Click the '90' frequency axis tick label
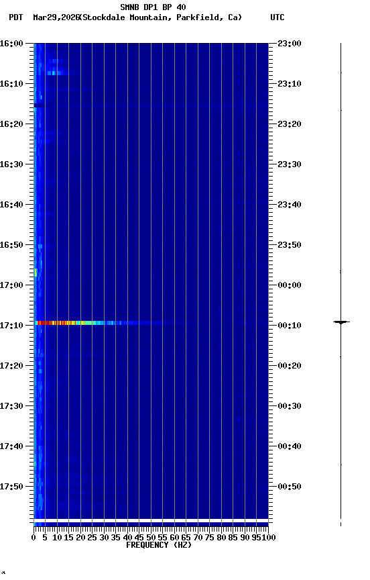370x580 pixels. coord(245,538)
